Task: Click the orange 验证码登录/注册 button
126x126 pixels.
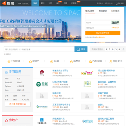Action: coord(103,33)
